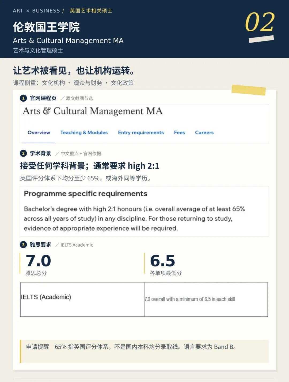Click the 雅思要求 section heading
Image resolution: width=289 pixels, height=382 pixels.
[x=40, y=244]
